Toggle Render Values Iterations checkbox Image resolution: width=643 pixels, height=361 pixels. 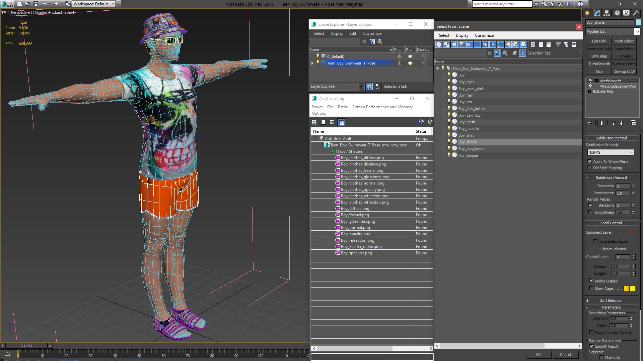click(x=590, y=205)
